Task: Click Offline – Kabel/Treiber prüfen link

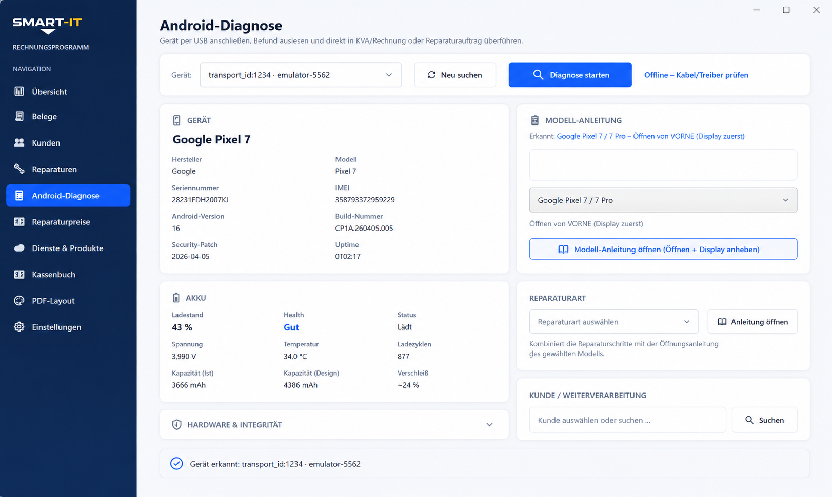Action: [696, 75]
